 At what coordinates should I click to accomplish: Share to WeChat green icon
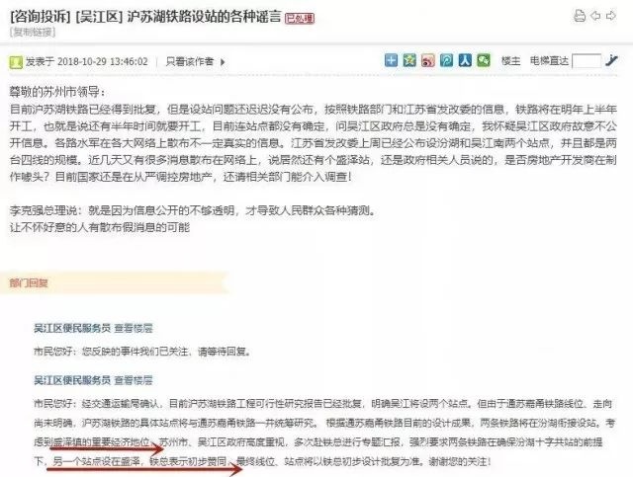point(484,60)
